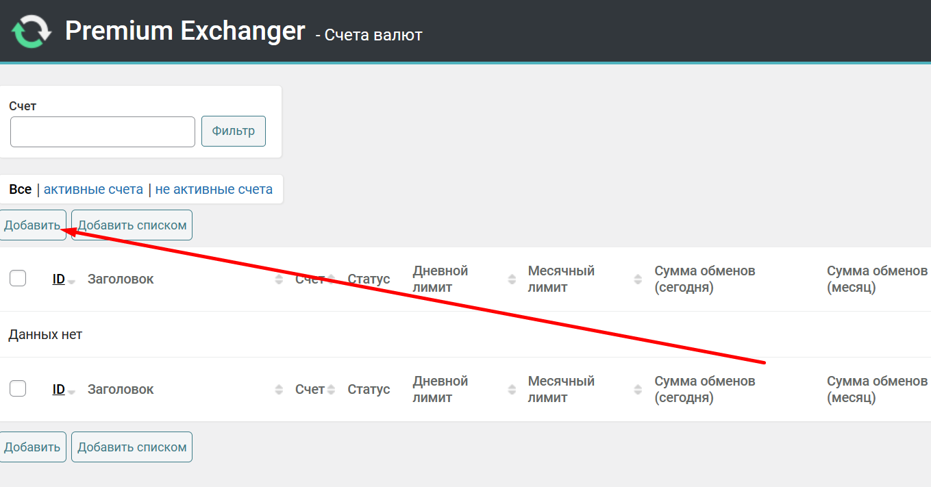
Task: Open the не активные счета list
Action: [214, 190]
